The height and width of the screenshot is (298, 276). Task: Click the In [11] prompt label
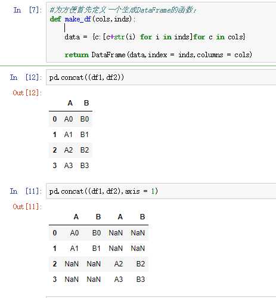point(26,191)
